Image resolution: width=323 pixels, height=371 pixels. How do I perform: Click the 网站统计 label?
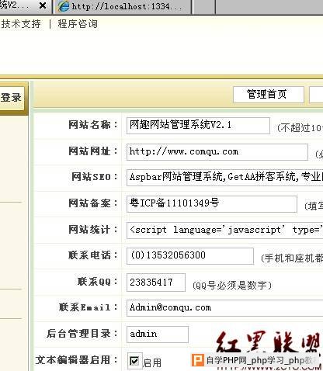[x=92, y=230]
